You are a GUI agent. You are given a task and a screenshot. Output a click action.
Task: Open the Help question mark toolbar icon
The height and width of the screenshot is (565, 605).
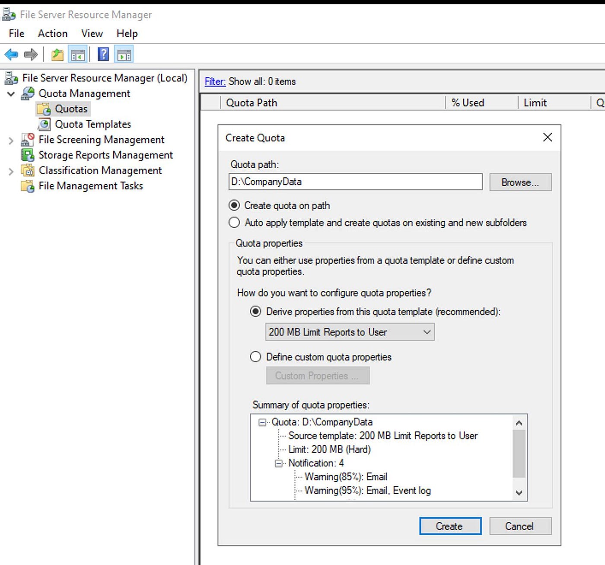[x=103, y=54]
